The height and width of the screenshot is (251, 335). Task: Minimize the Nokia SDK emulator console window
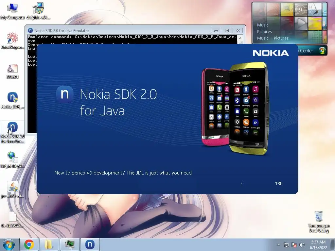tap(216, 31)
